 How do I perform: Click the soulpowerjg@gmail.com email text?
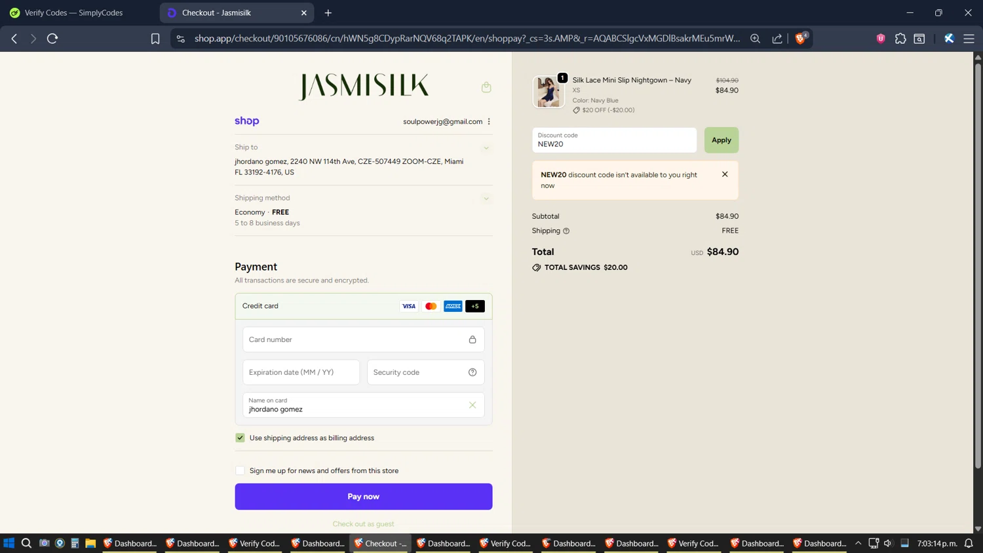click(x=442, y=121)
